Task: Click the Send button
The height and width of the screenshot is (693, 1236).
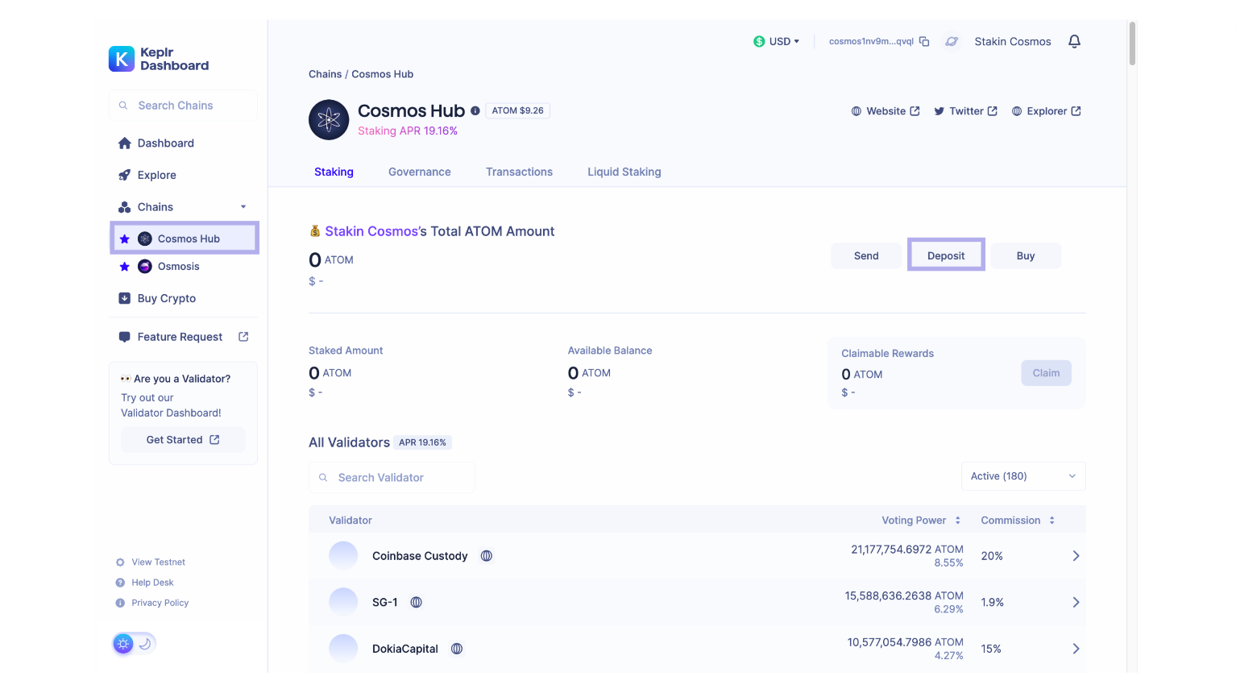Action: [x=866, y=255]
